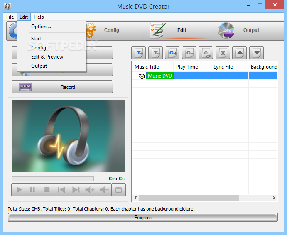Choose Edit & Preview from the menu
Viewport: 287px width, 235px height.
[x=52, y=57]
